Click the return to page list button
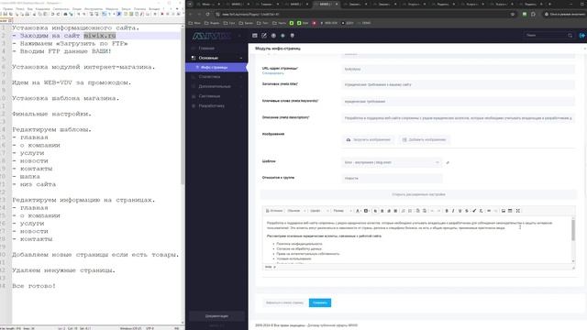Image resolution: width=587 pixels, height=330 pixels. [x=284, y=302]
